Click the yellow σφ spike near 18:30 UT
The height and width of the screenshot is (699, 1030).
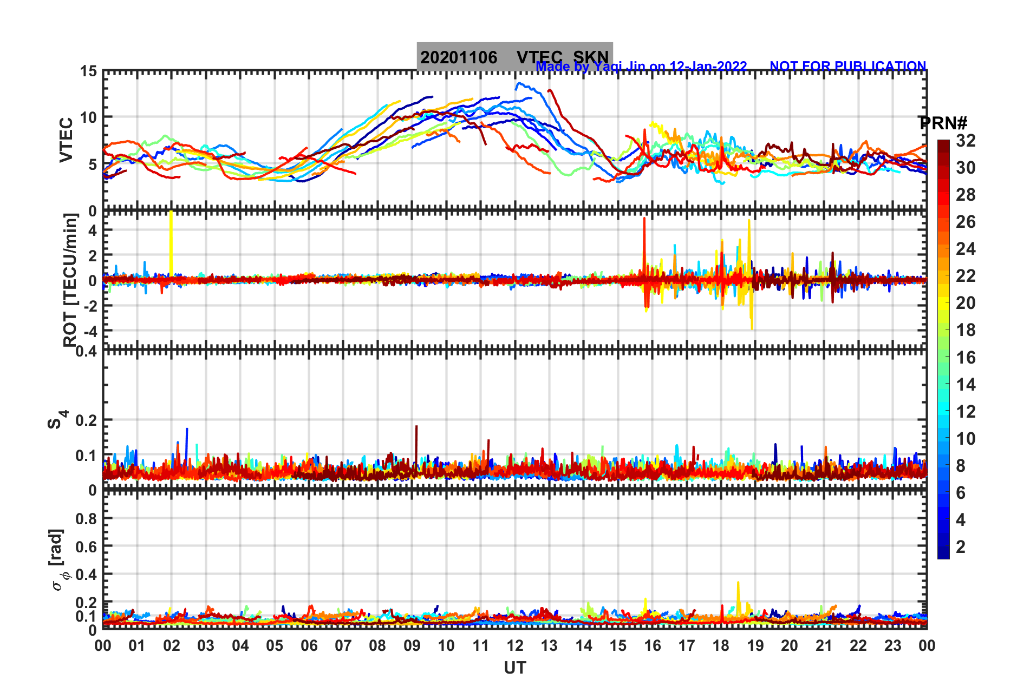pos(738,598)
